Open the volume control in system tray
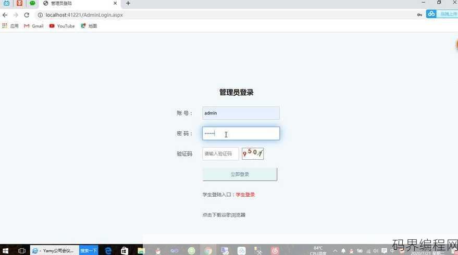 [x=376, y=251]
